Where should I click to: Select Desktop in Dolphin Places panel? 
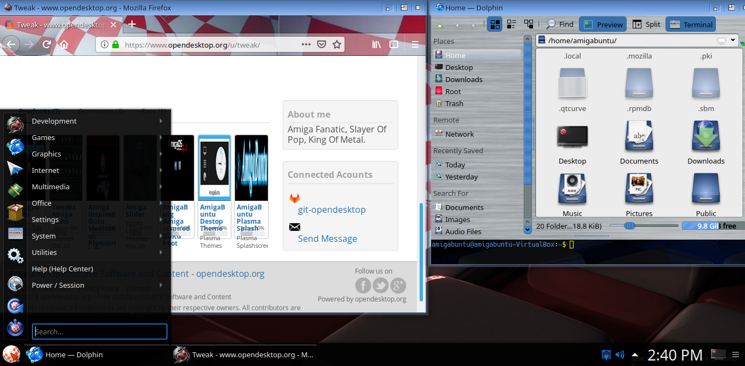(x=477, y=67)
